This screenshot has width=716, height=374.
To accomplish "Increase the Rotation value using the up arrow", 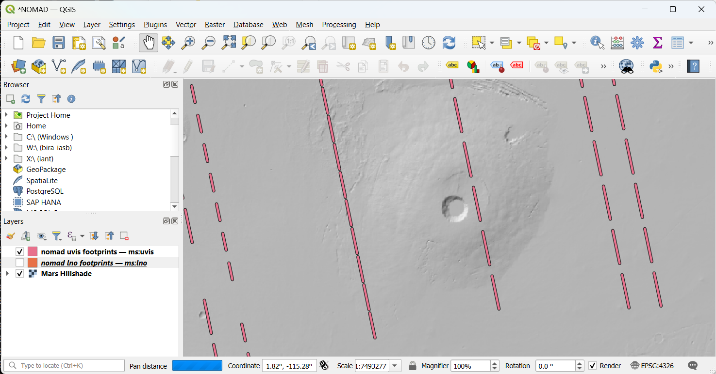I will pyautogui.click(x=580, y=363).
